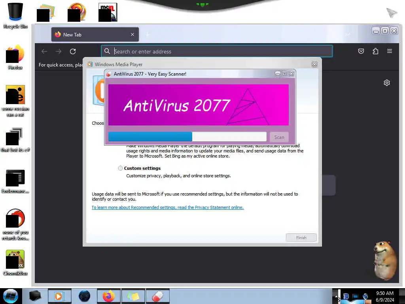Close the Windows Media Player setup dialog
This screenshot has height=304, width=405.
coord(314,64)
